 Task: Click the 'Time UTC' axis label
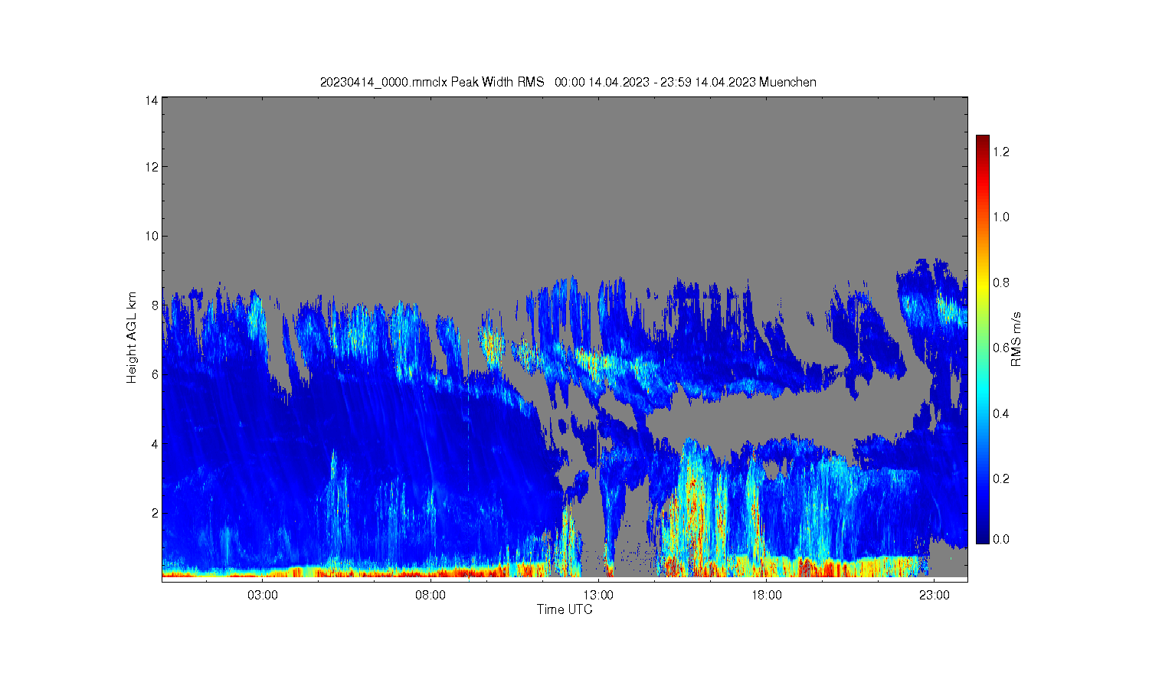click(x=565, y=609)
